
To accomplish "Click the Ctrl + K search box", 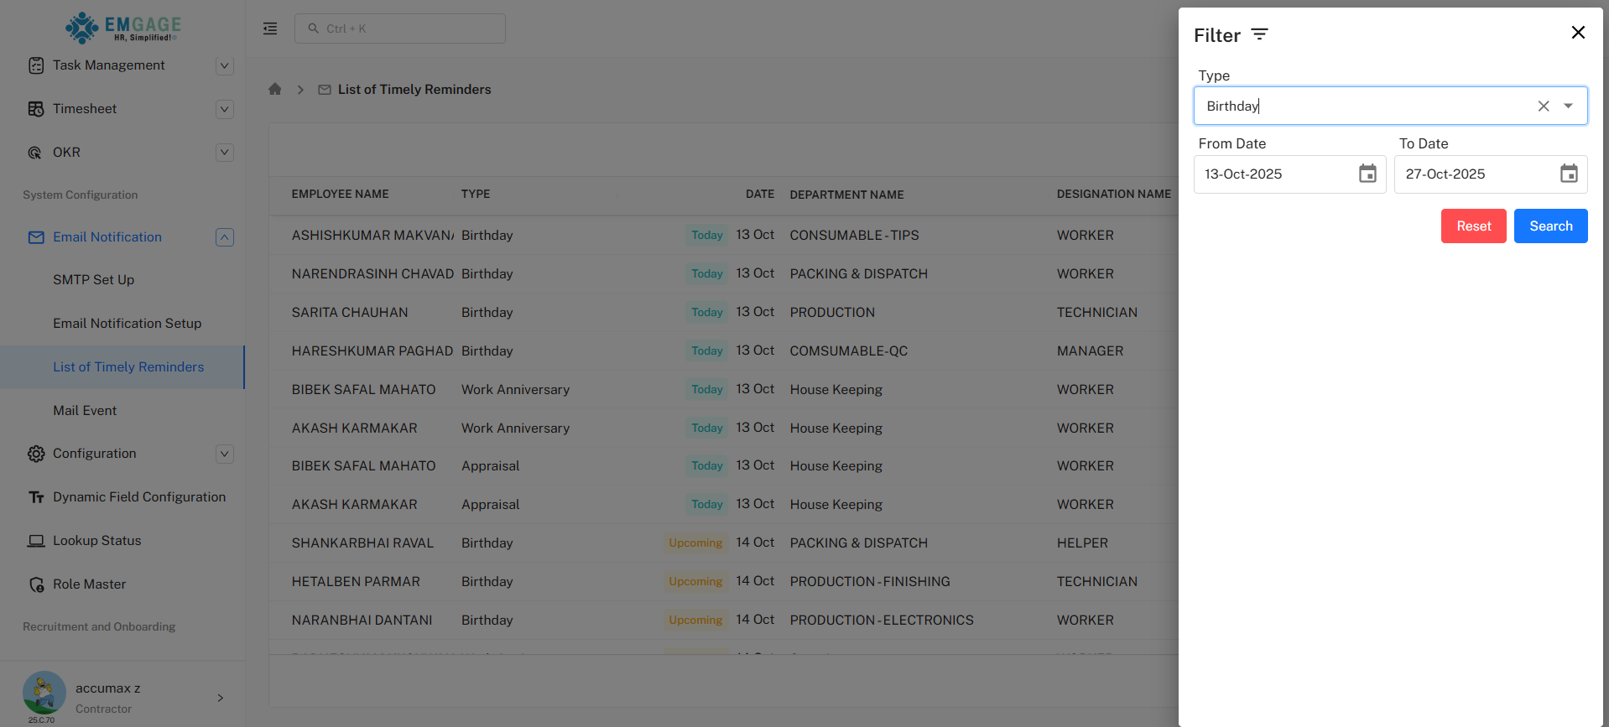I will click(x=400, y=29).
